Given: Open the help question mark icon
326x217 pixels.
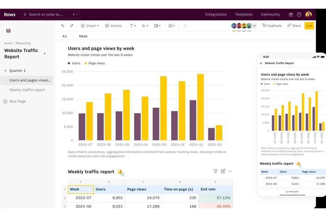Looking at the screenshot, I should (x=299, y=14).
